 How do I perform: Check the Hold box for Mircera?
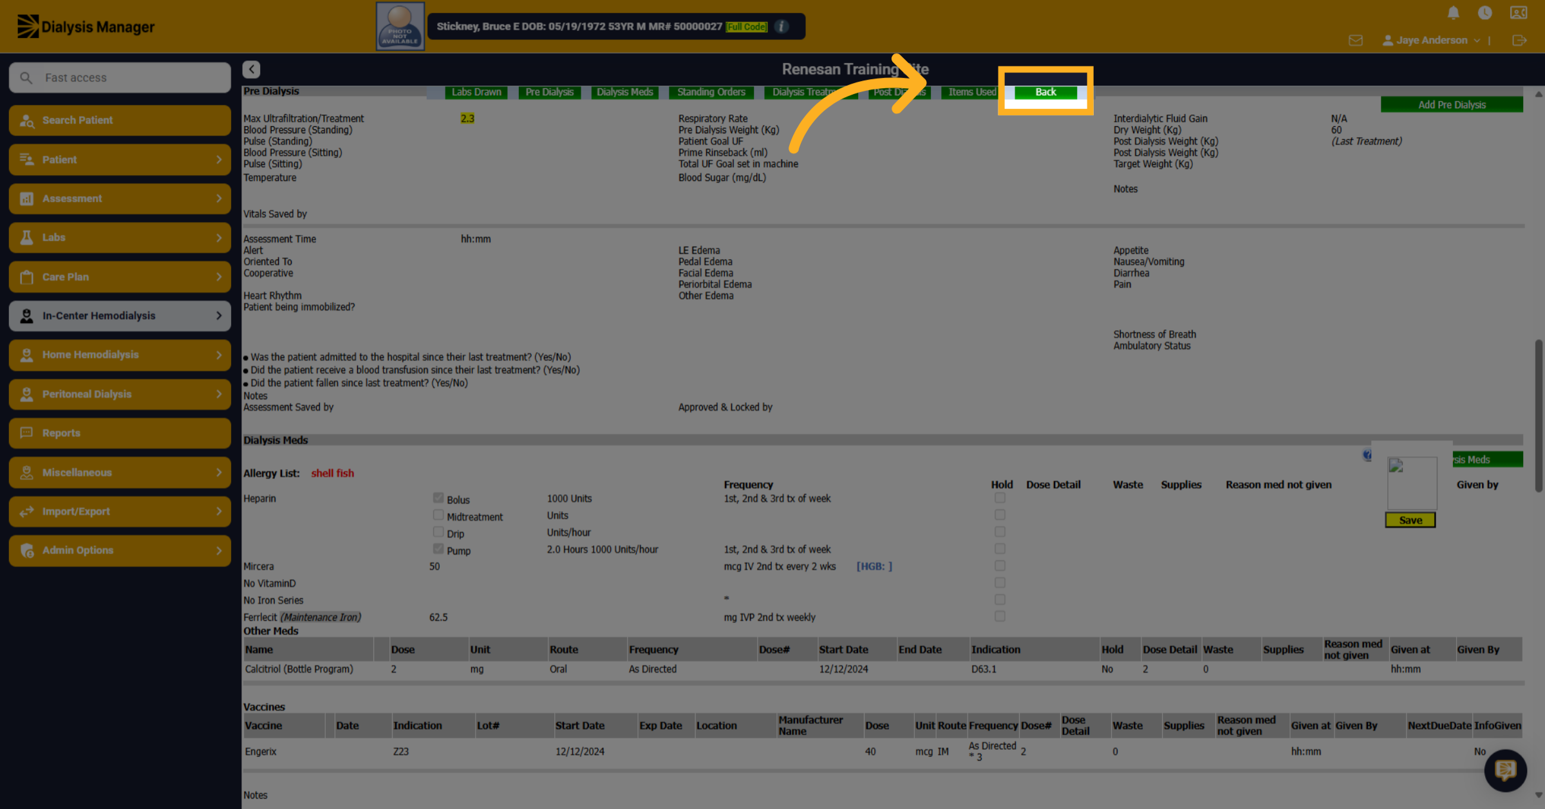[x=1000, y=565]
